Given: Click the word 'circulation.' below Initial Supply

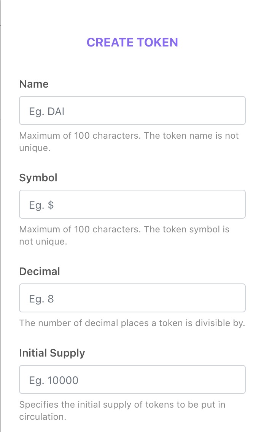Looking at the screenshot, I should (43, 417).
